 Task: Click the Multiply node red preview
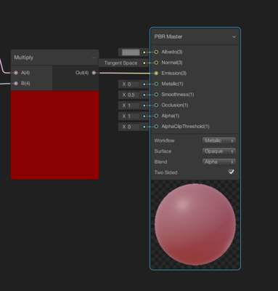point(55,135)
